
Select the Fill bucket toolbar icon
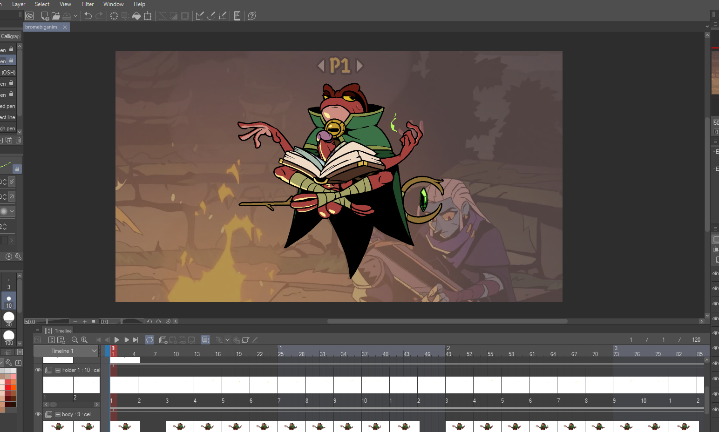point(136,16)
